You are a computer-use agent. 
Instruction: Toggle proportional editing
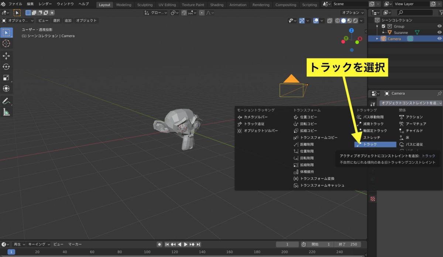point(202,13)
